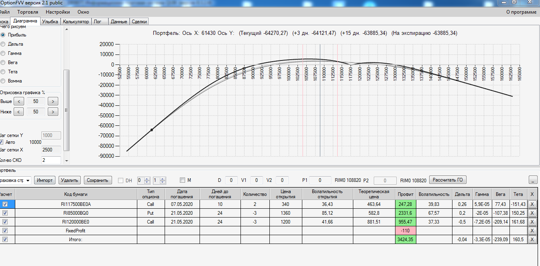Click the Код бумаги column header
Screen dimensions: 540x266
tap(75, 194)
